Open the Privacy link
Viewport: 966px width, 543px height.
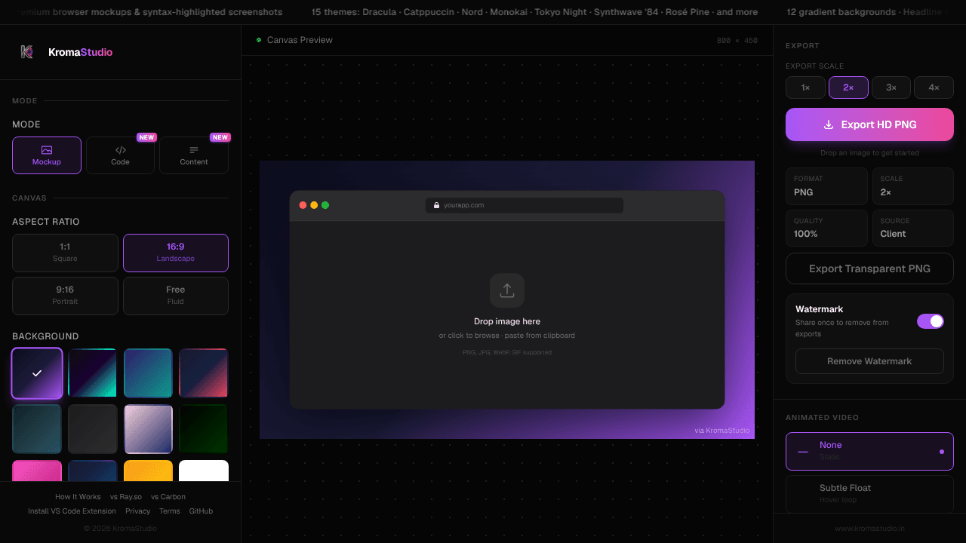(138, 511)
